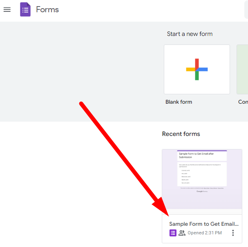Click the 'Opened 2:31 PM' timestamp
Screen dimensions: 248x247
click(x=205, y=233)
